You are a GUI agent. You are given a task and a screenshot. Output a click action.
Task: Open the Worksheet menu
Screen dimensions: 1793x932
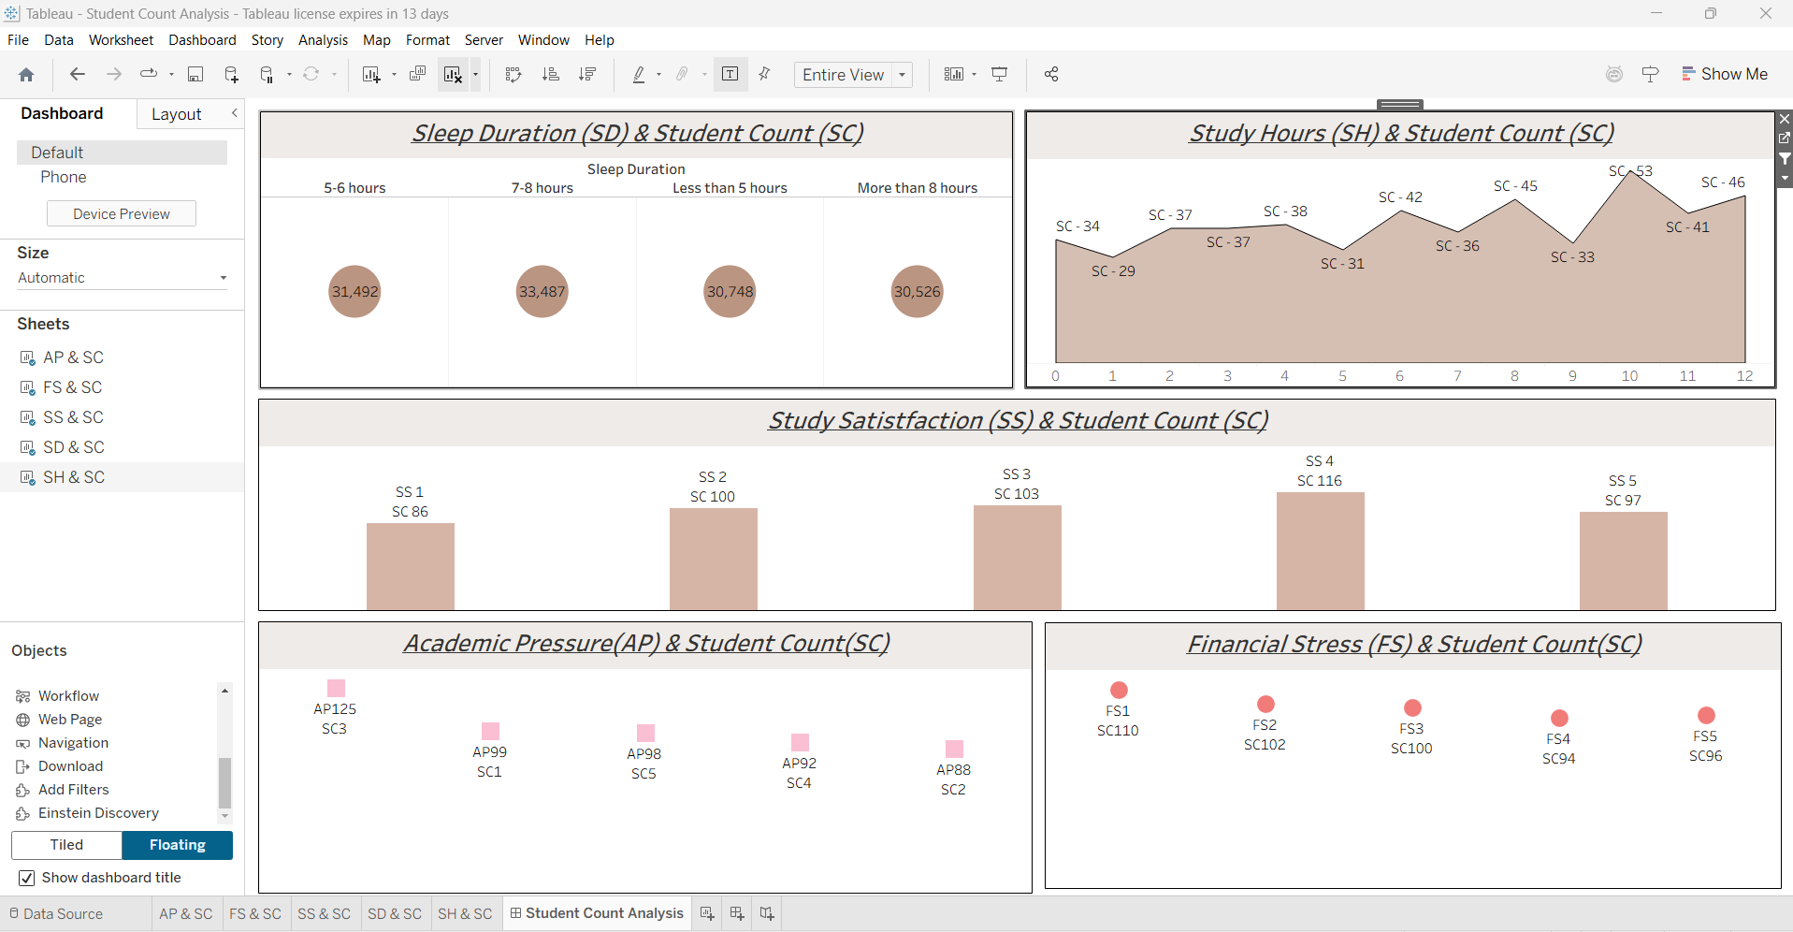pos(121,40)
